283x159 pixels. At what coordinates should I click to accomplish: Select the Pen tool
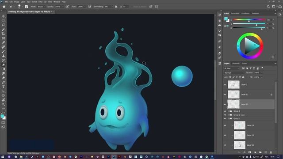[3, 83]
